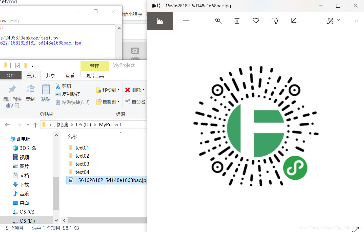Open the Move to dropdown
The image size is (364, 232).
(x=108, y=90)
